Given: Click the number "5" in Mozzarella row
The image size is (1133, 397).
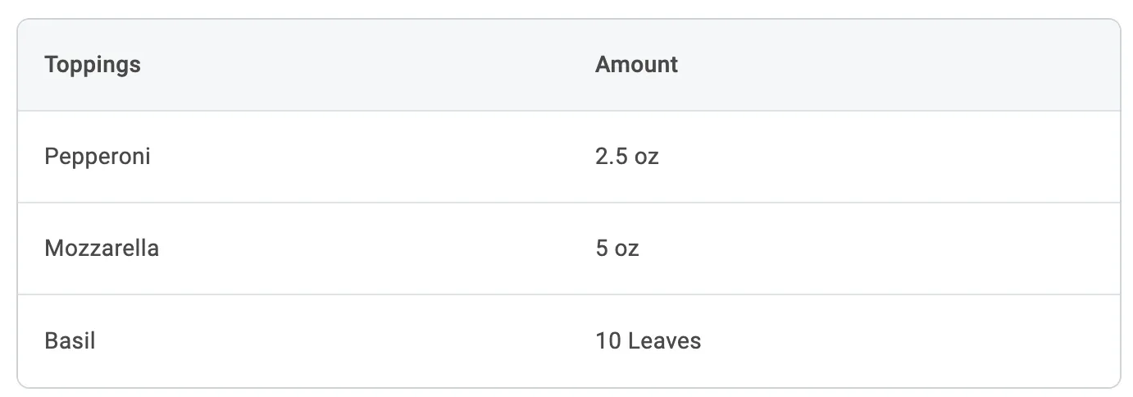Looking at the screenshot, I should [x=602, y=249].
